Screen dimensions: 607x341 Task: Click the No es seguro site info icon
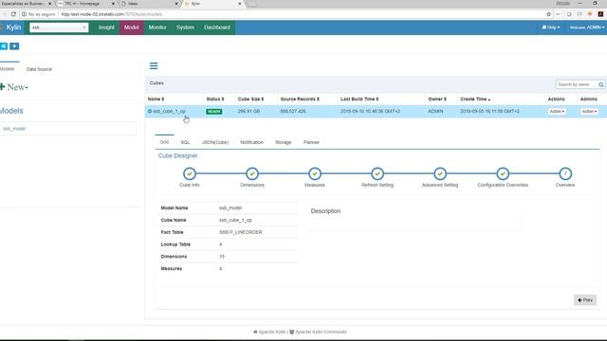(24, 14)
